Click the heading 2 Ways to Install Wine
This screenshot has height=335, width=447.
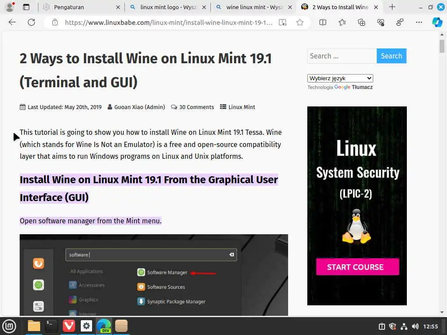(x=145, y=70)
